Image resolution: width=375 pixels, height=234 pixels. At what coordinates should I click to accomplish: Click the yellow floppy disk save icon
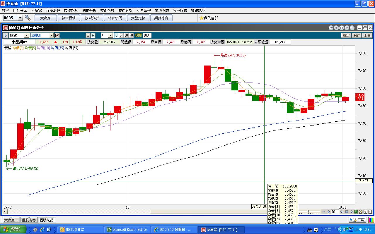coord(361,212)
